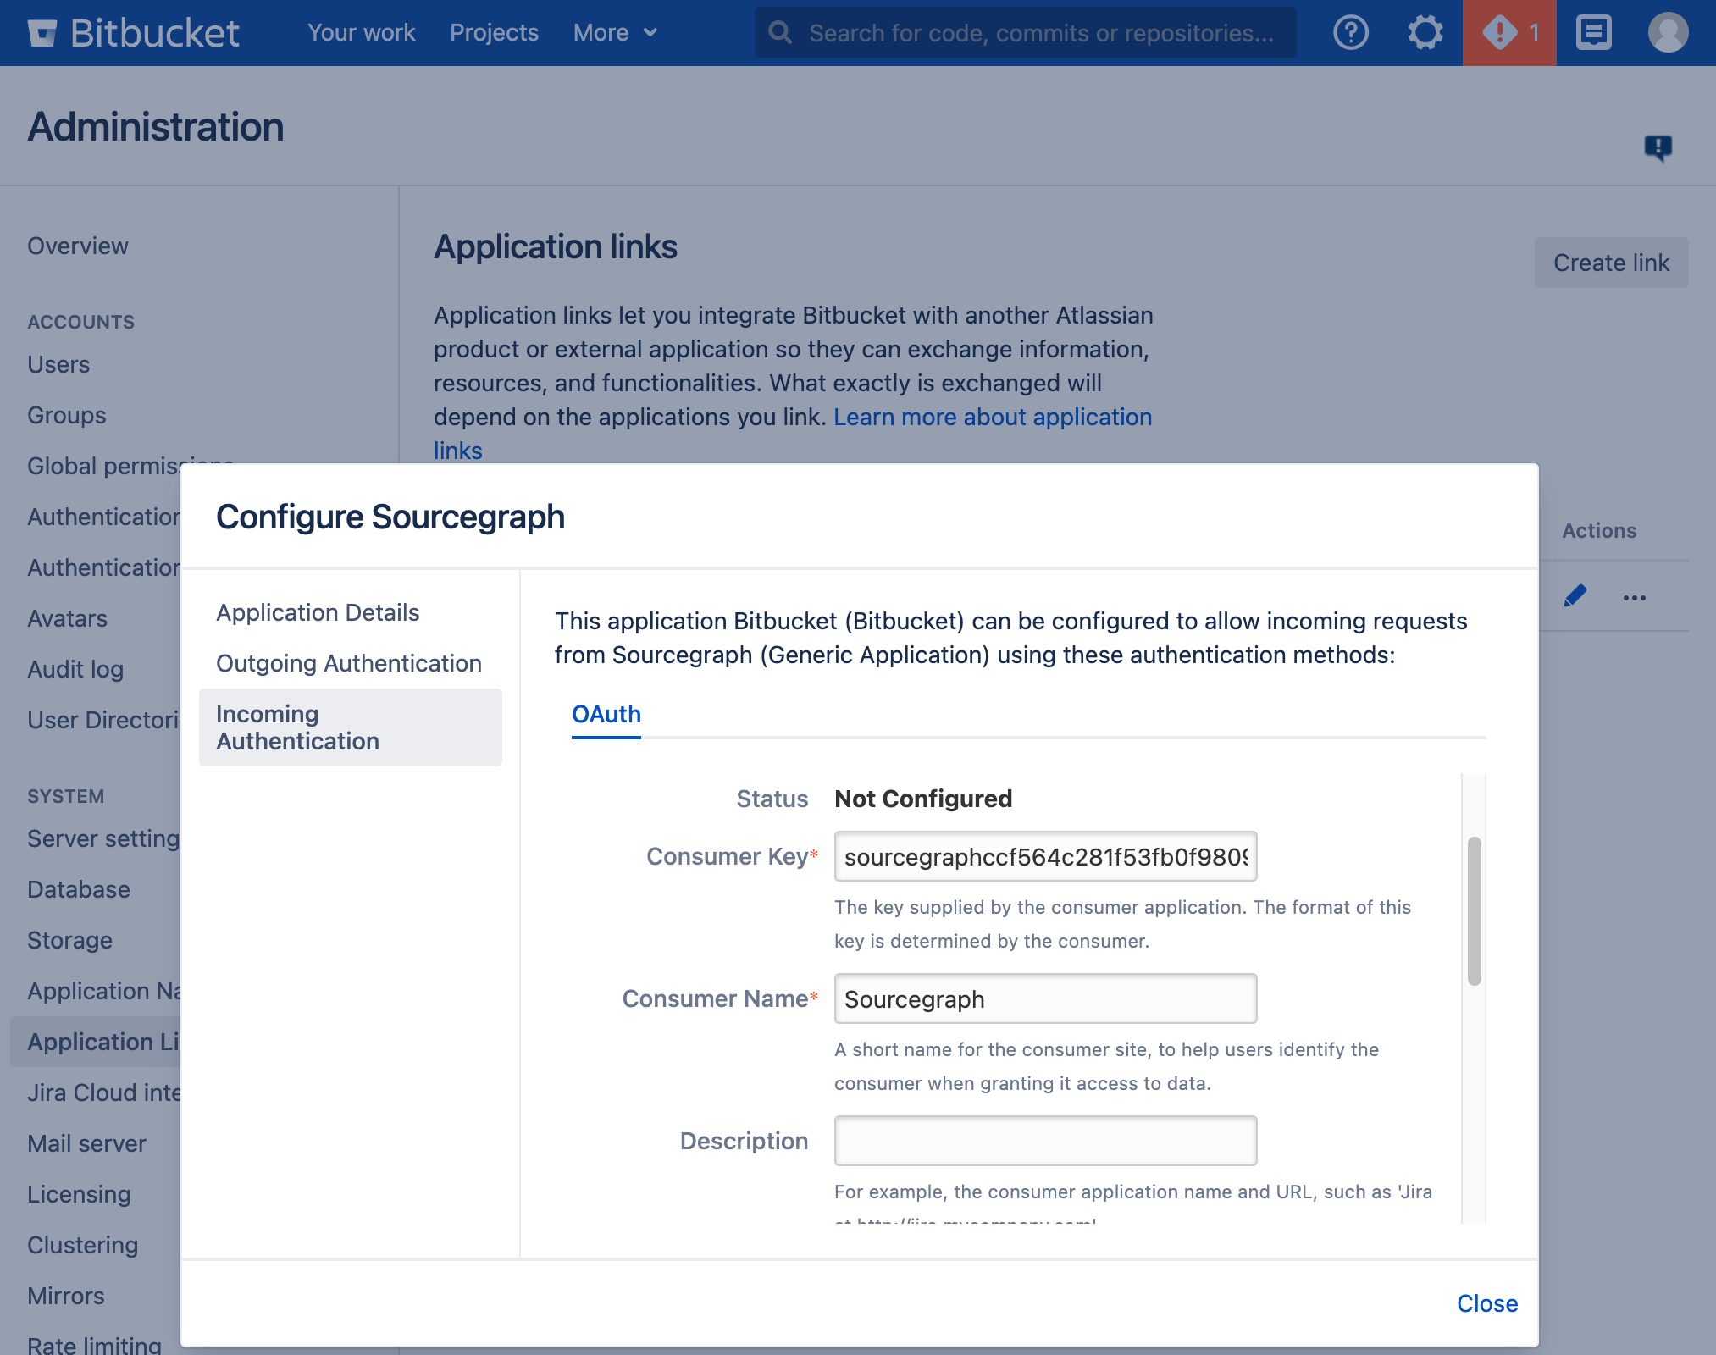The height and width of the screenshot is (1355, 1716).
Task: Open the help center icon
Action: [x=1347, y=32]
